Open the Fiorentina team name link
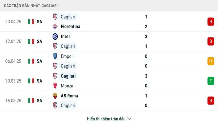The width and height of the screenshot is (218, 122). [x=70, y=27]
